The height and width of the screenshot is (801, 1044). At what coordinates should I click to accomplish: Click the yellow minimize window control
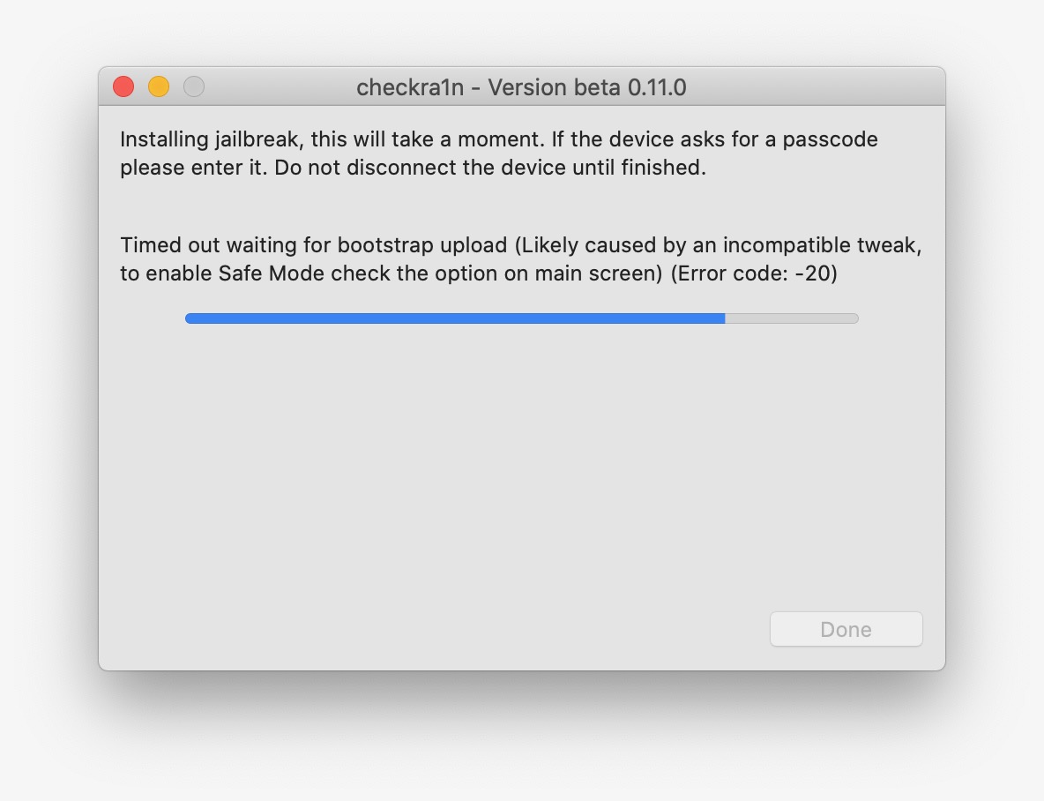coord(159,86)
